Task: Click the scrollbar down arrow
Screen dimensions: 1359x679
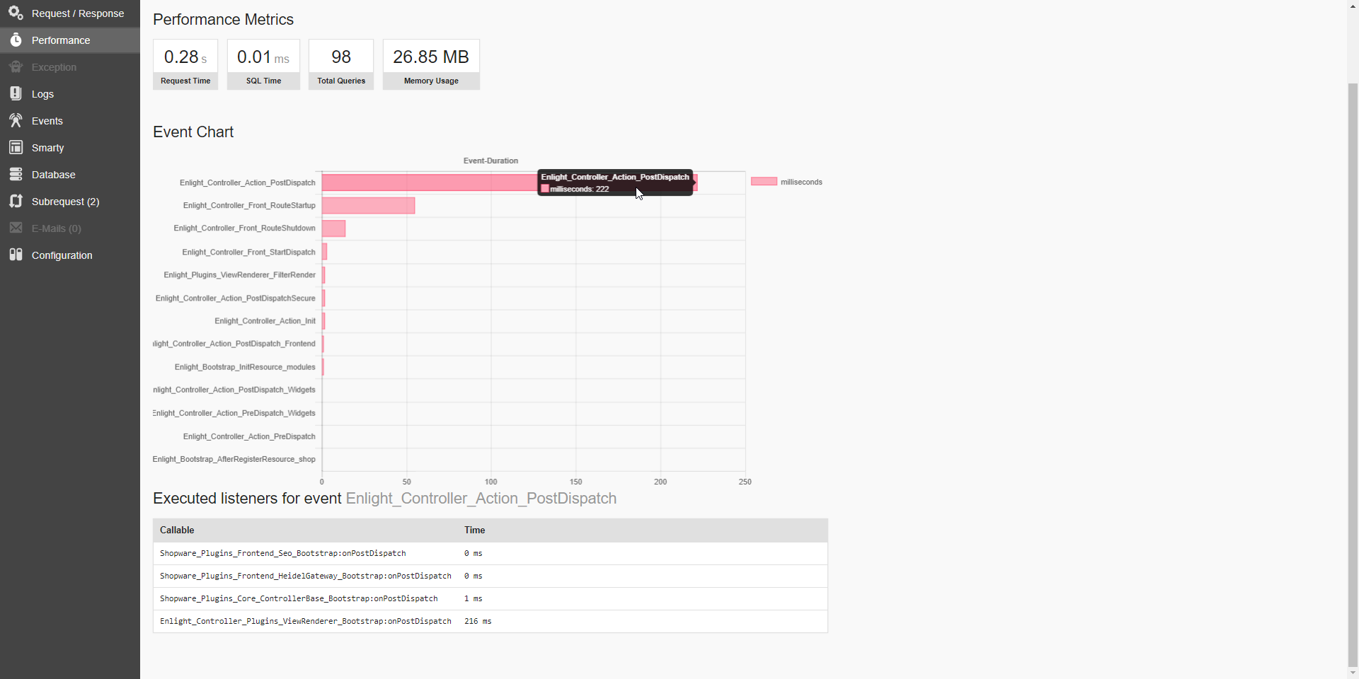Action: click(1353, 673)
